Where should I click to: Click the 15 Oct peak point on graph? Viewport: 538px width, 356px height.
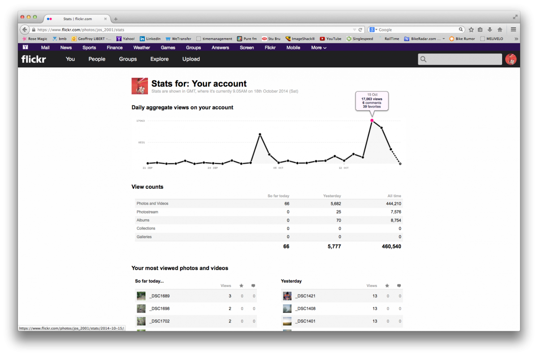(372, 121)
